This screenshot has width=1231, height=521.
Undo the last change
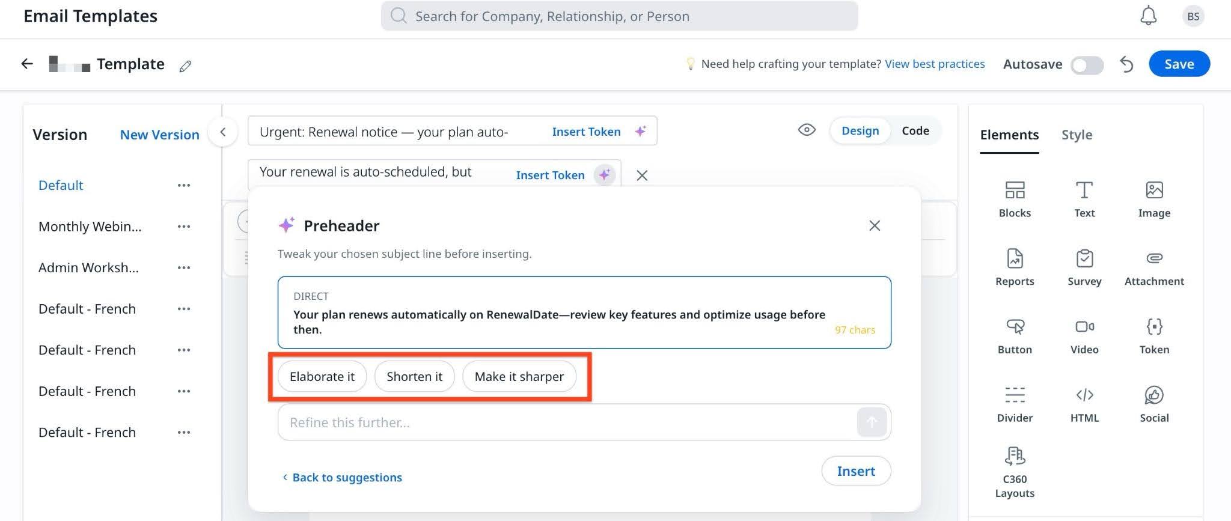(1126, 64)
